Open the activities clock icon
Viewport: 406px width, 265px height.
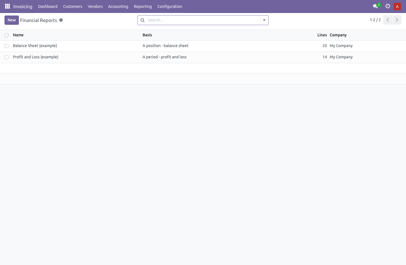point(388,6)
